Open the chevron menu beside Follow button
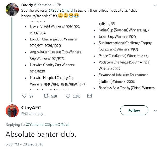The height and width of the screenshot is (149, 164). pos(155,110)
